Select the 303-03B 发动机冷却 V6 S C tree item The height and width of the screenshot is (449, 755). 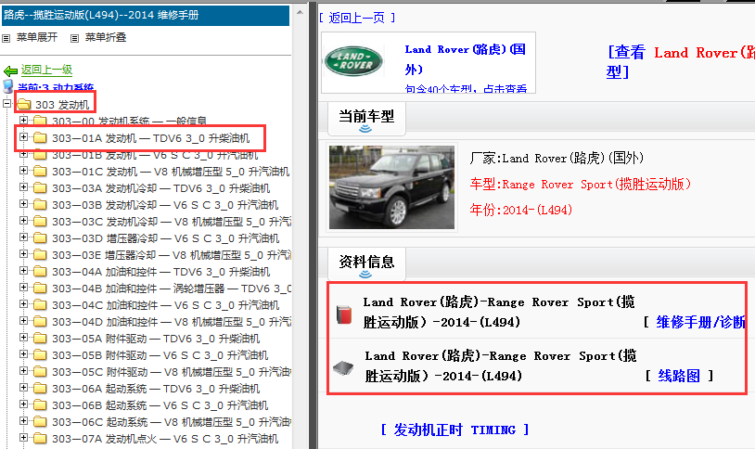165,205
